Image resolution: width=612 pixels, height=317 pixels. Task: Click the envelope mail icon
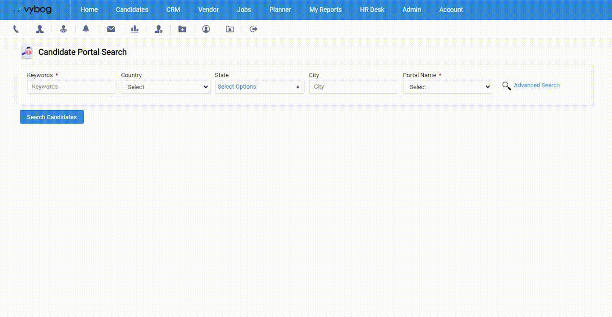click(111, 29)
